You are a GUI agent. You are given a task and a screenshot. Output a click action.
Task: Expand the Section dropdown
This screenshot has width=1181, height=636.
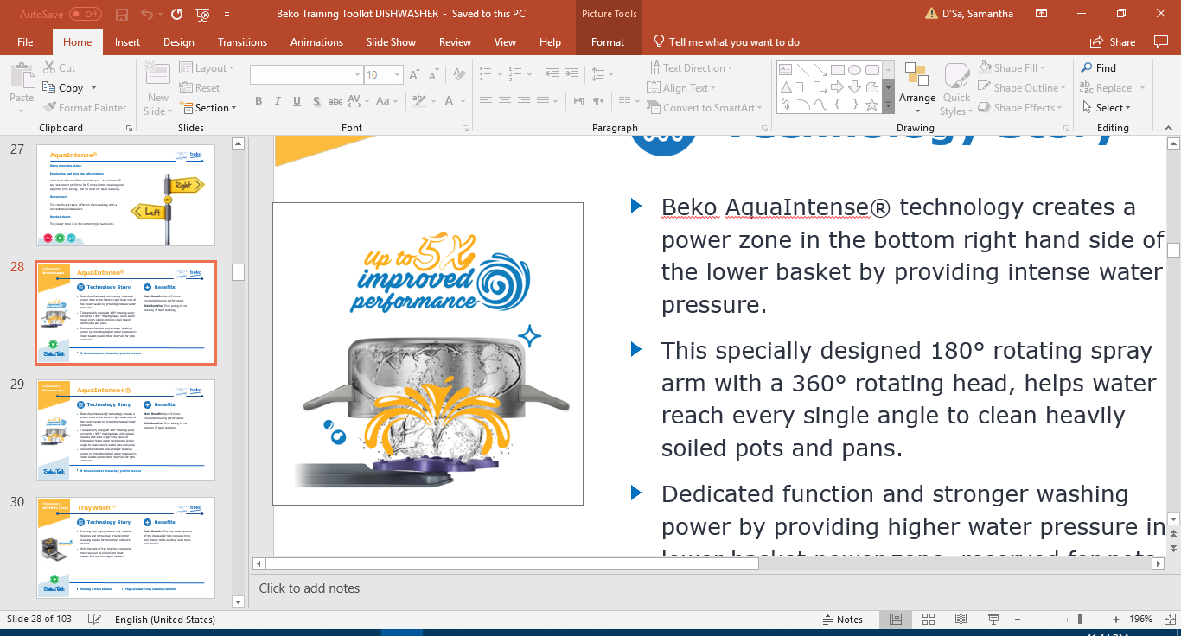point(209,108)
